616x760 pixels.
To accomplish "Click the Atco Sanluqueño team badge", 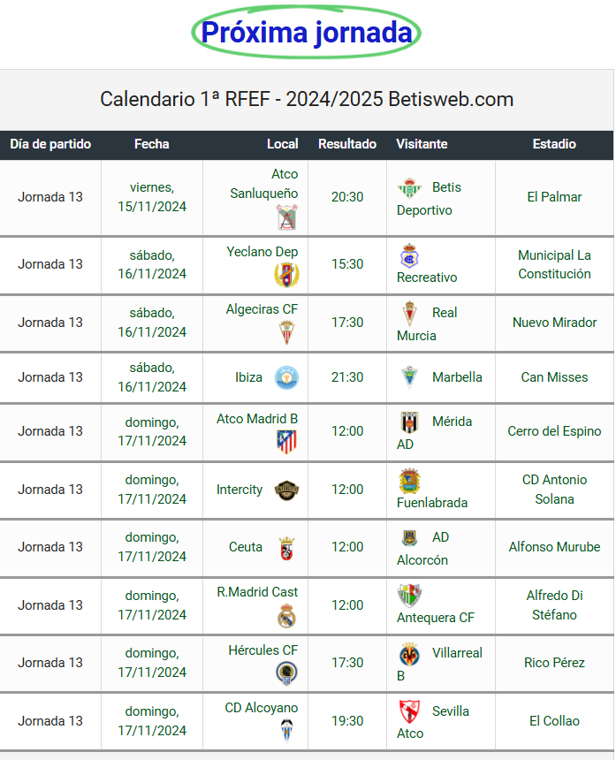I will click(287, 217).
